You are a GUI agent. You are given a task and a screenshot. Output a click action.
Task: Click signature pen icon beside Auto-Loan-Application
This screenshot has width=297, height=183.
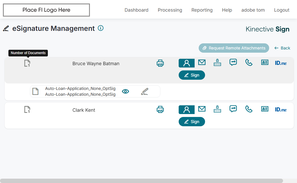click(144, 92)
